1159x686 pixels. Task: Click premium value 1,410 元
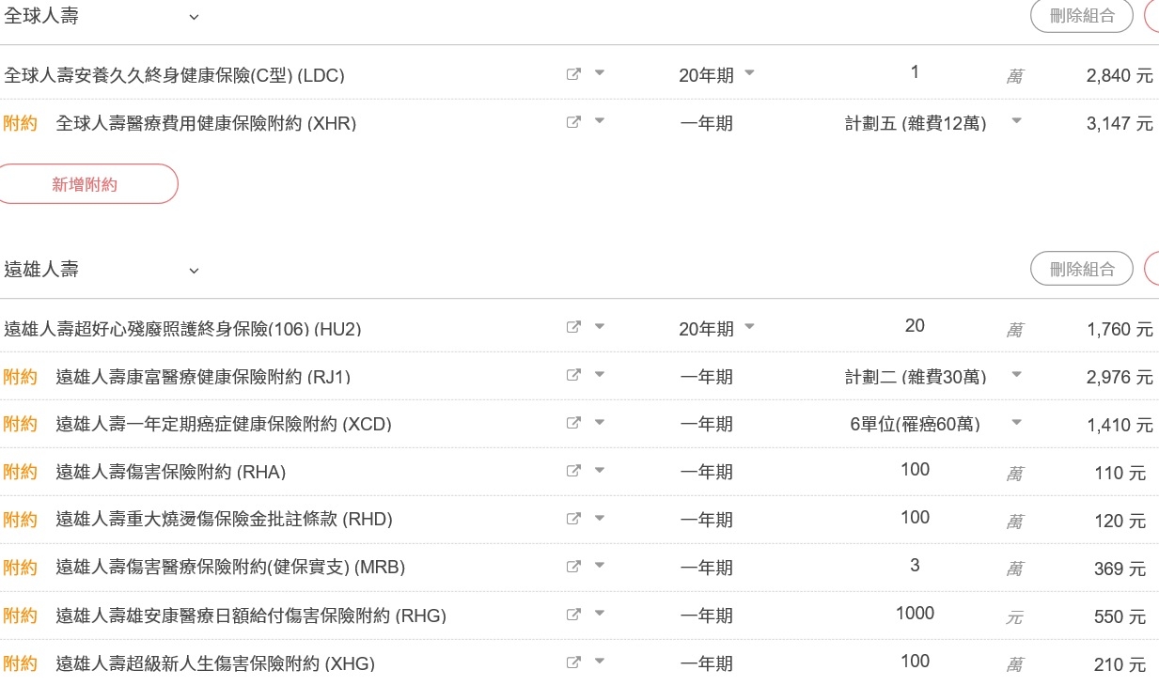(x=1120, y=426)
